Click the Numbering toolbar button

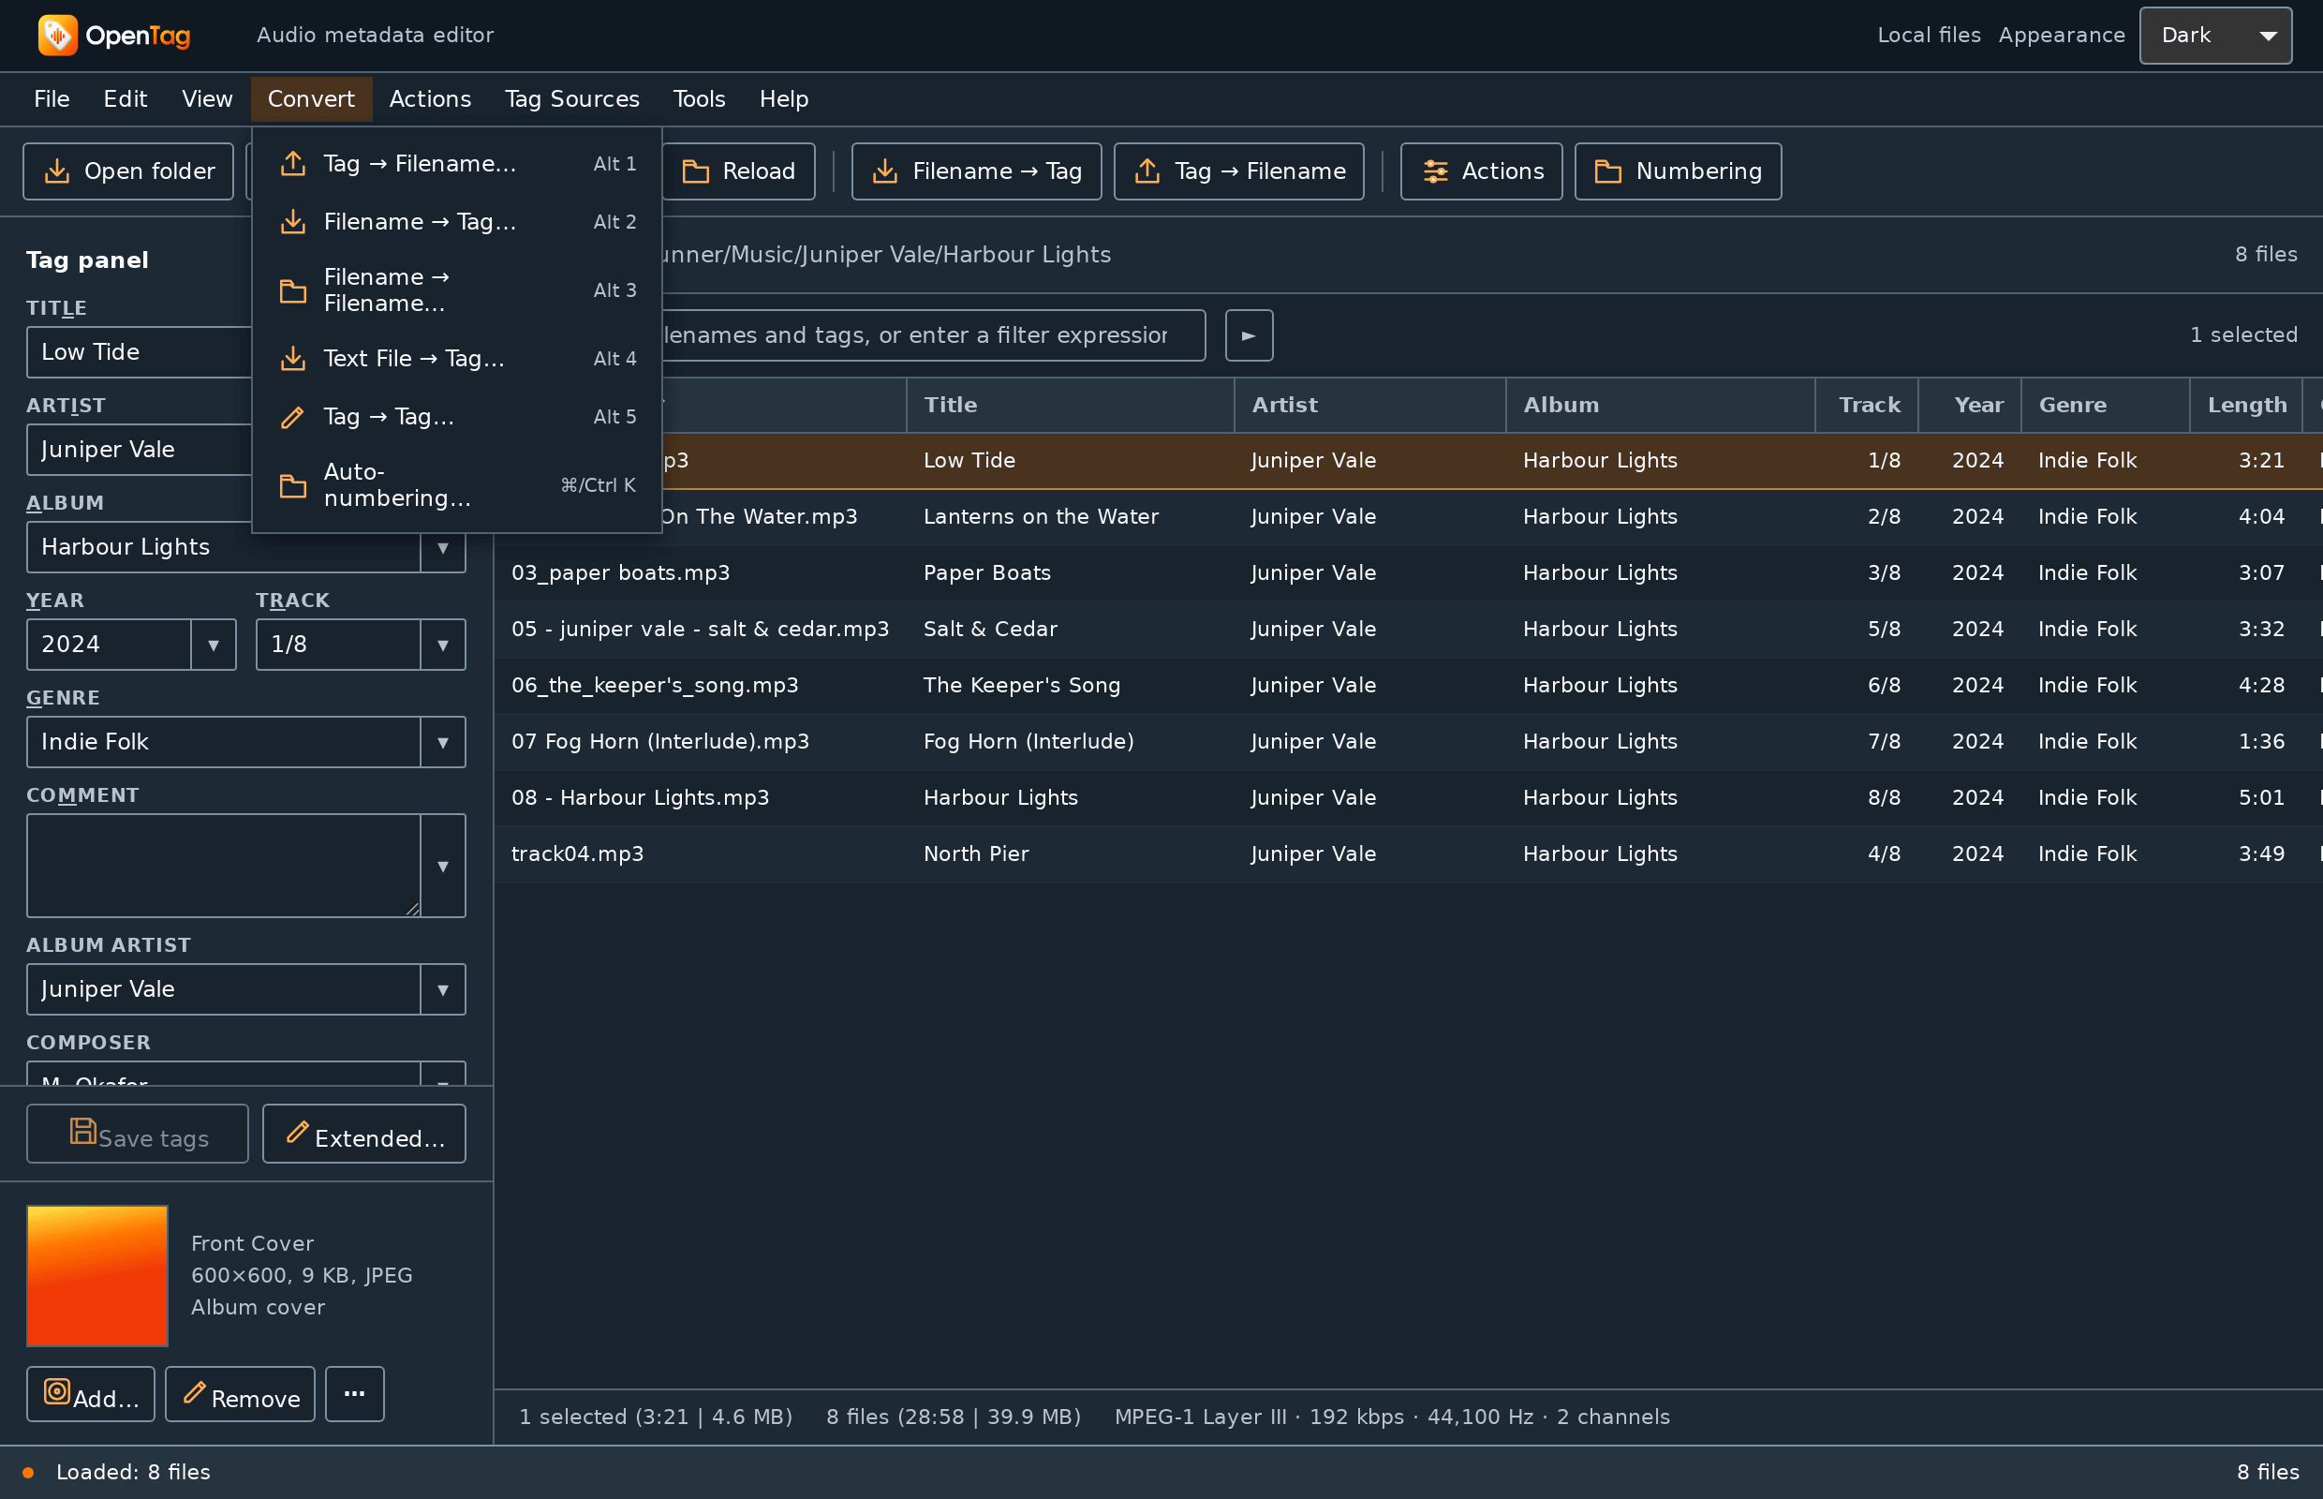[1678, 171]
